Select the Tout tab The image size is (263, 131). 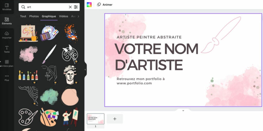coord(23,16)
